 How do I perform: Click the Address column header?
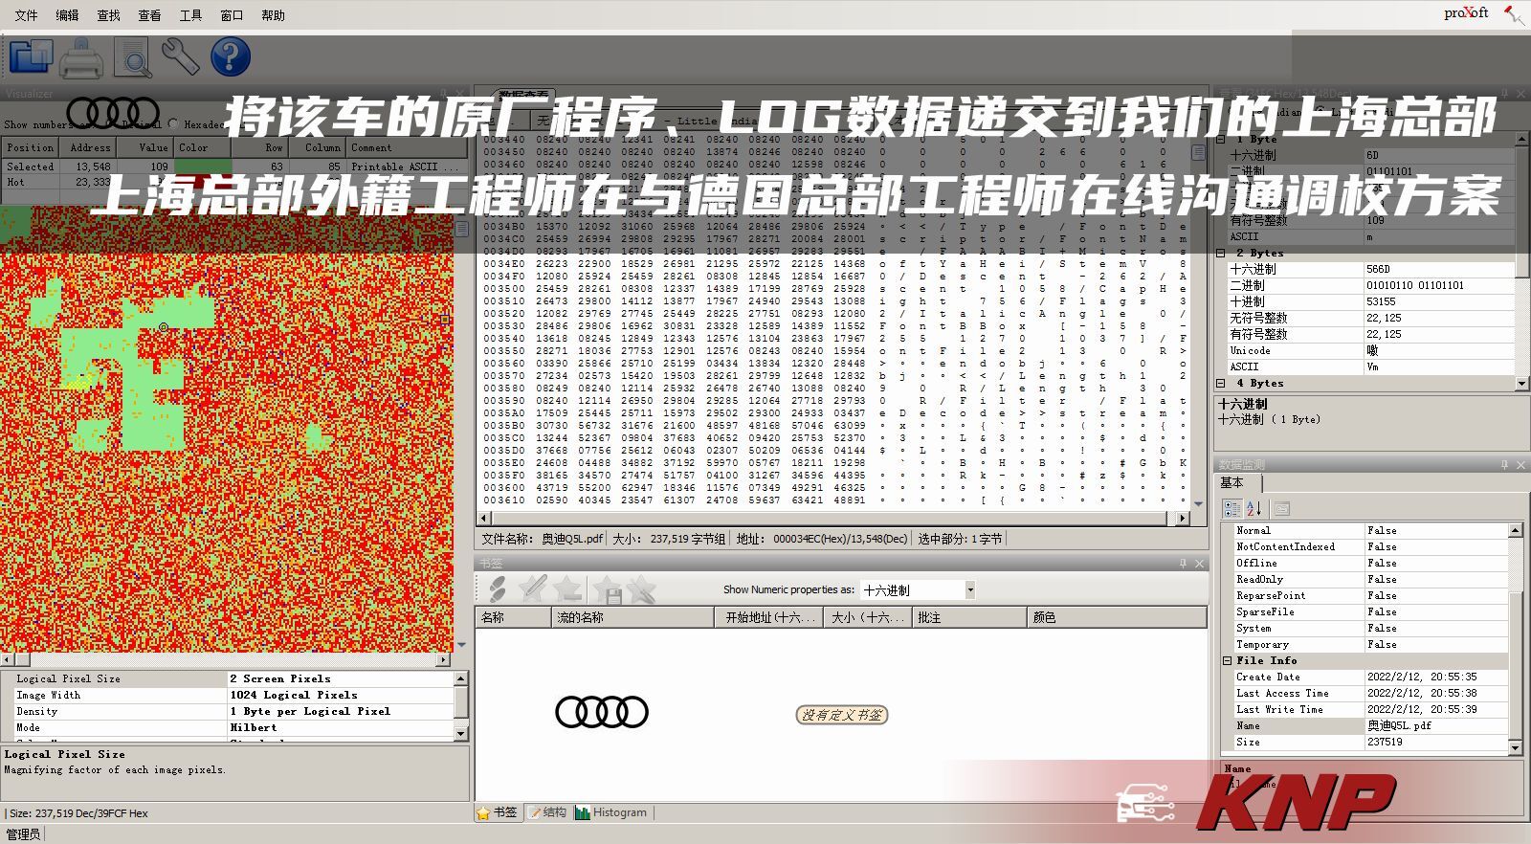[x=90, y=147]
